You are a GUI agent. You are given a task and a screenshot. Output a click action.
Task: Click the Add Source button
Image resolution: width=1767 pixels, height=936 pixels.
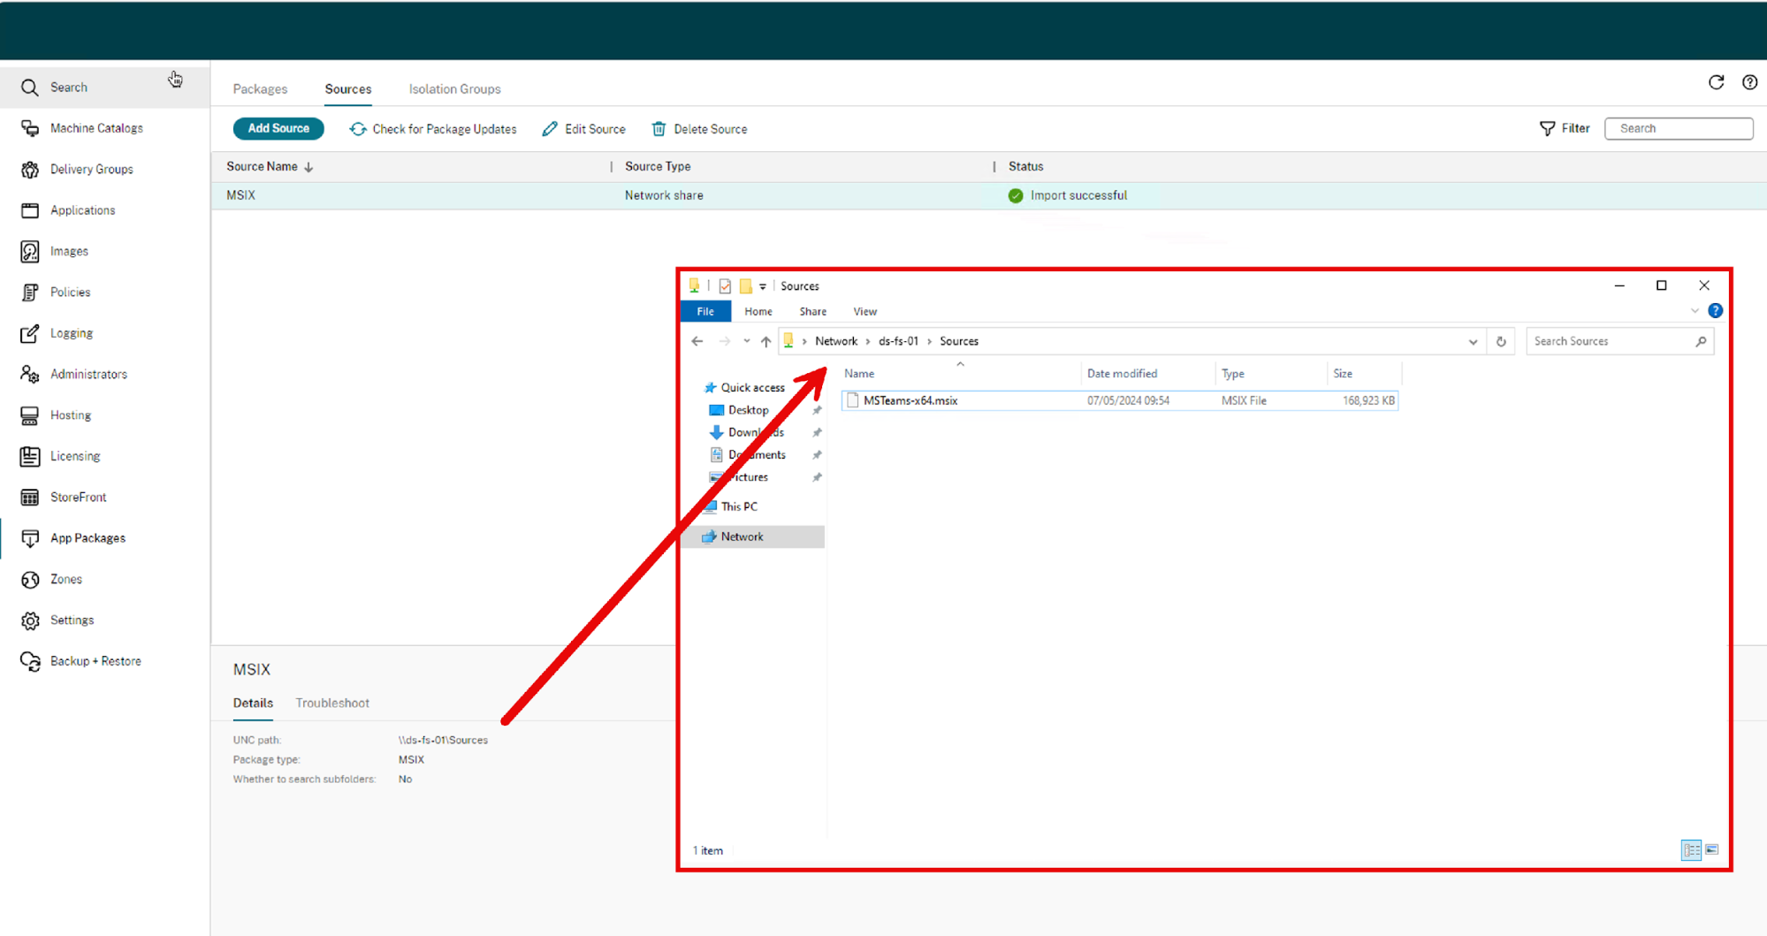[278, 129]
